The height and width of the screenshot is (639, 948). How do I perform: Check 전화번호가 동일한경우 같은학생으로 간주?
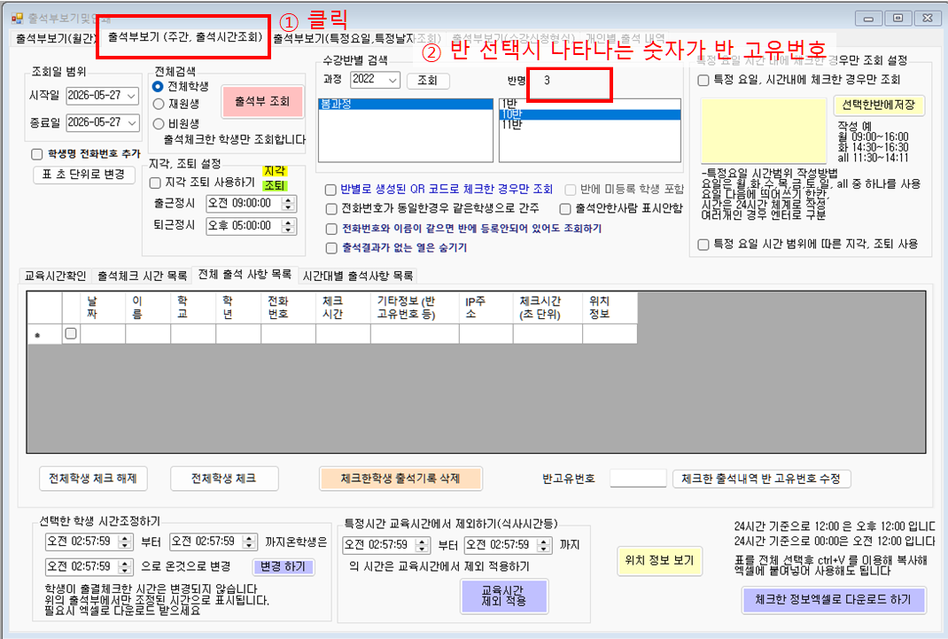330,209
